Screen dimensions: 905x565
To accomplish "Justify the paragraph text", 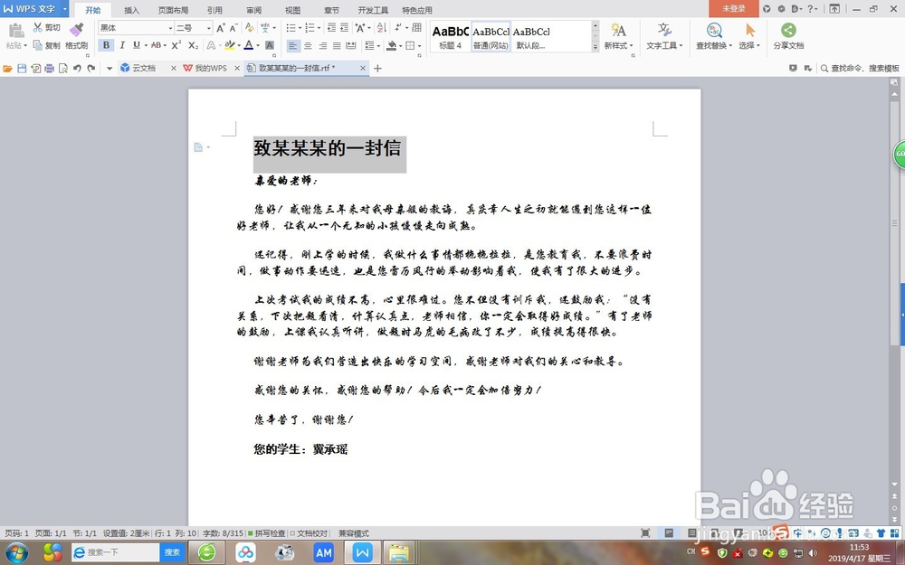I will coord(337,45).
